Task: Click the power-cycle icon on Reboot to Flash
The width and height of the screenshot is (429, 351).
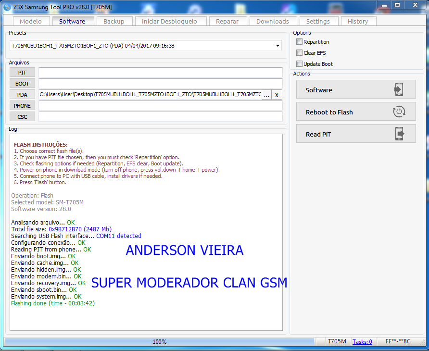Action: (x=399, y=112)
